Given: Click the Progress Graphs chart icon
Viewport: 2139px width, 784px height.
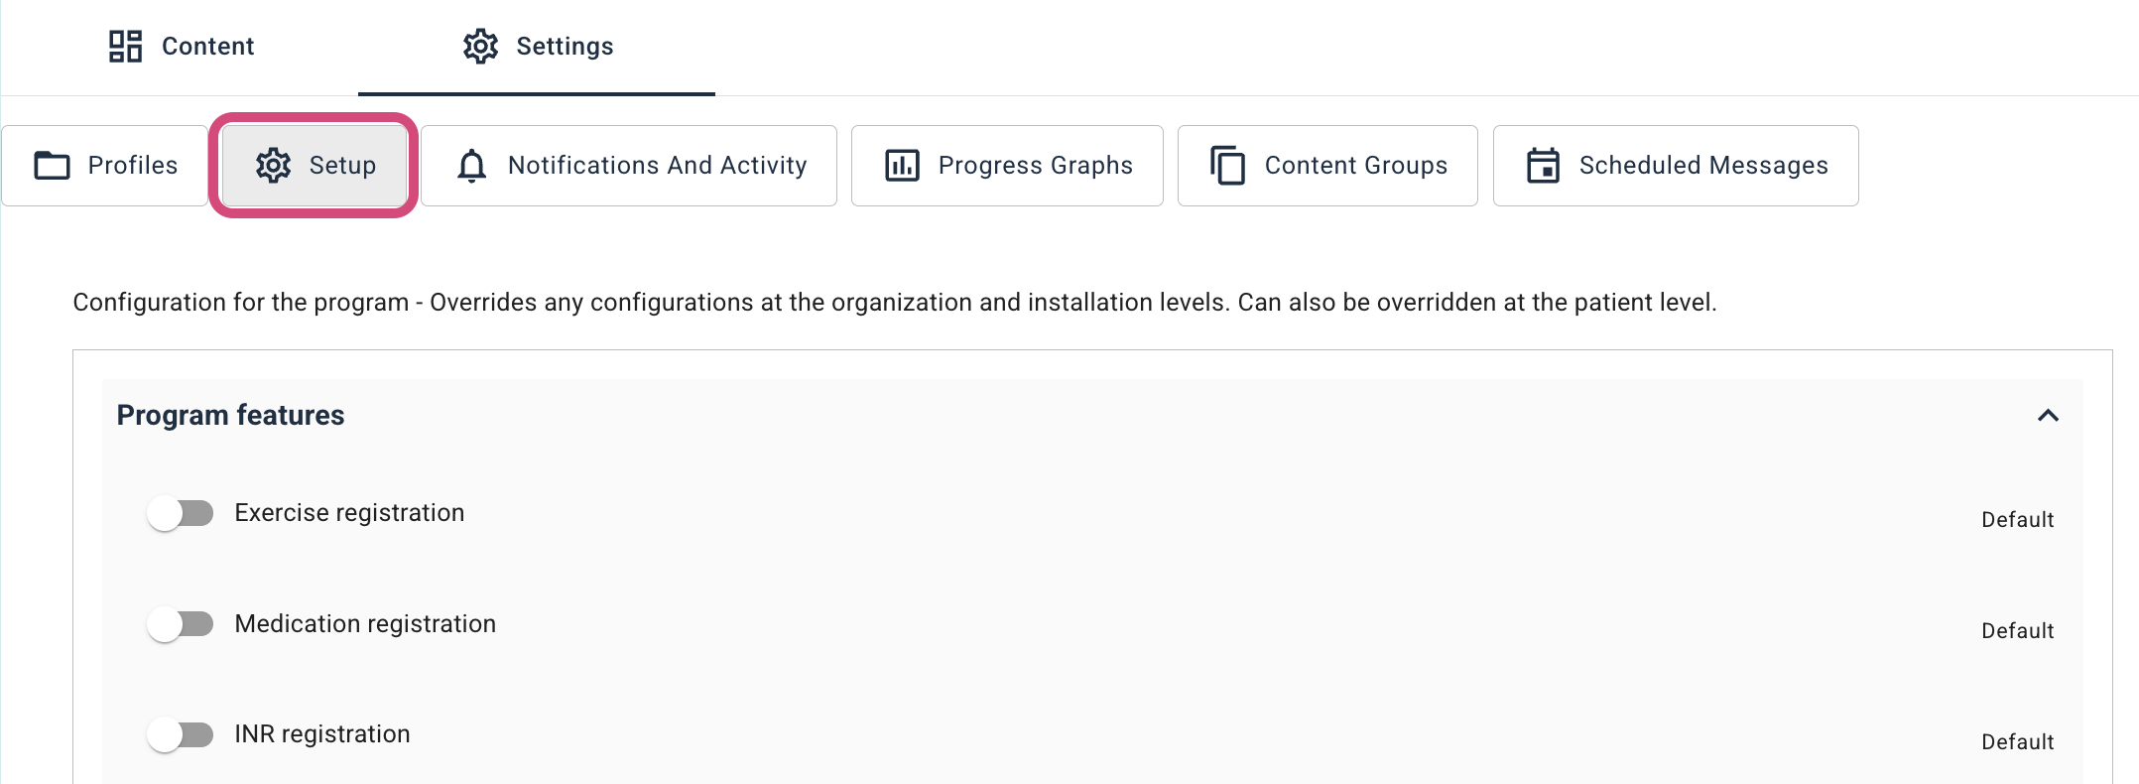Looking at the screenshot, I should (903, 166).
